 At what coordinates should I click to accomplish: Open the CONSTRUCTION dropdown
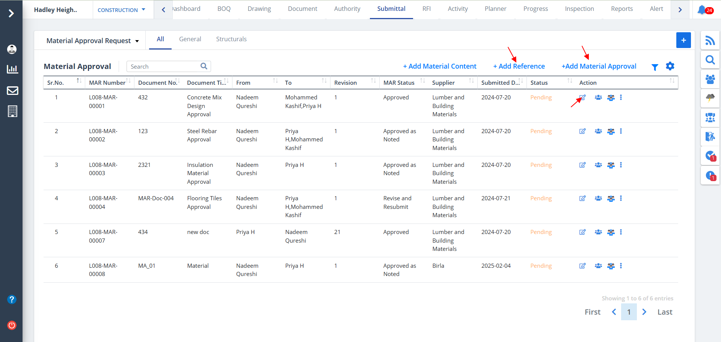(121, 10)
